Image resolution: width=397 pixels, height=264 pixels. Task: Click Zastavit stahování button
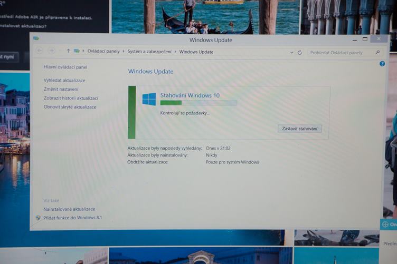[x=299, y=129]
